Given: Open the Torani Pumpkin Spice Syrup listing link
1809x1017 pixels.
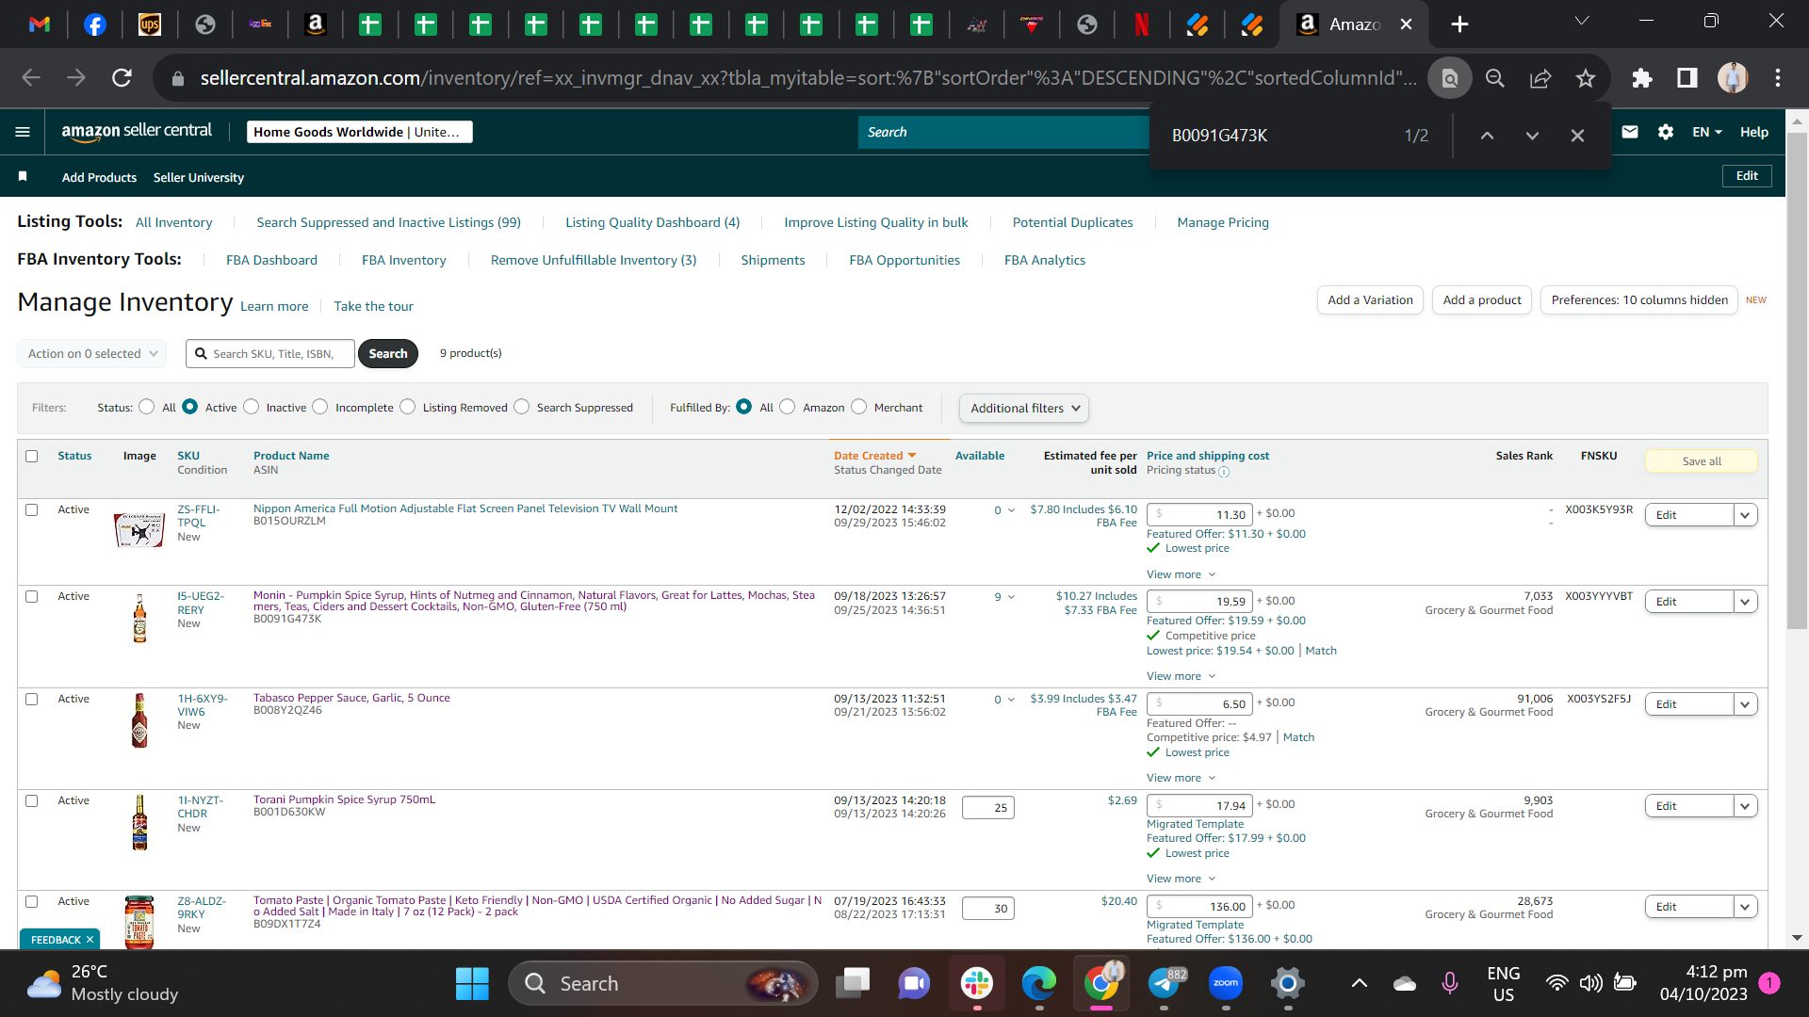Looking at the screenshot, I should [x=344, y=799].
